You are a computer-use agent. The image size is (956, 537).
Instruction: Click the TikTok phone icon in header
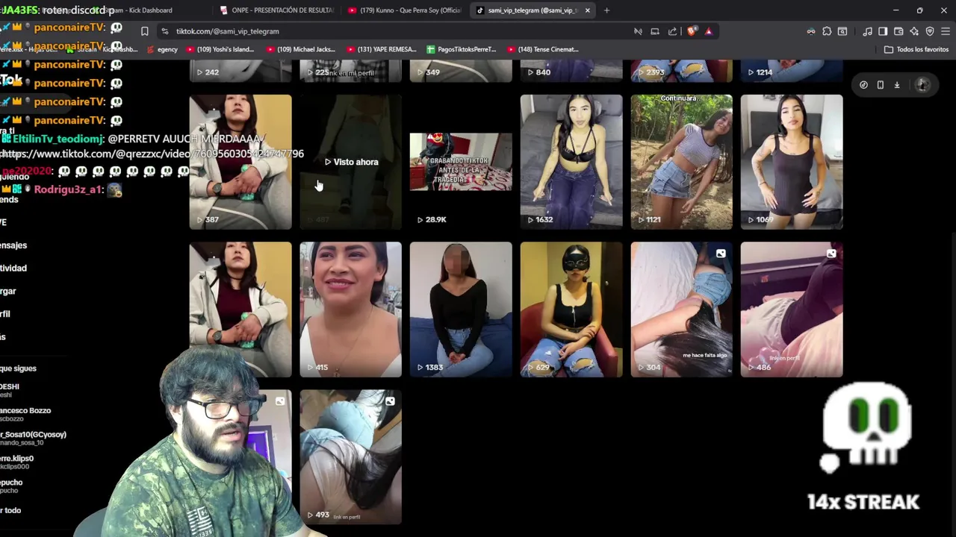(x=881, y=85)
